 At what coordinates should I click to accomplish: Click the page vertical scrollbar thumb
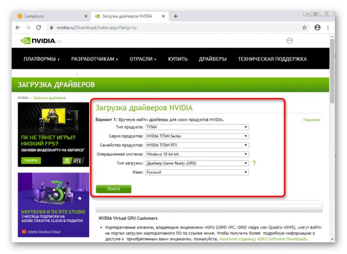pyautogui.click(x=332, y=71)
